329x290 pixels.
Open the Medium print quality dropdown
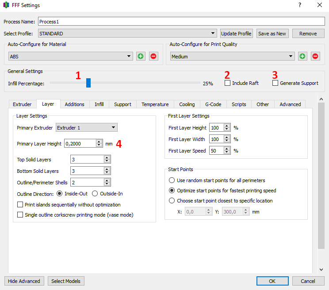click(x=233, y=56)
